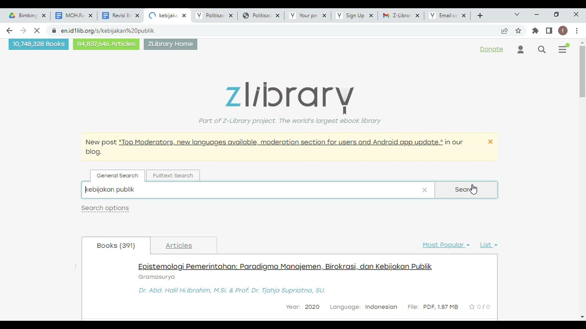Open the Z-Library user account icon
This screenshot has height=329, width=586.
521,49
